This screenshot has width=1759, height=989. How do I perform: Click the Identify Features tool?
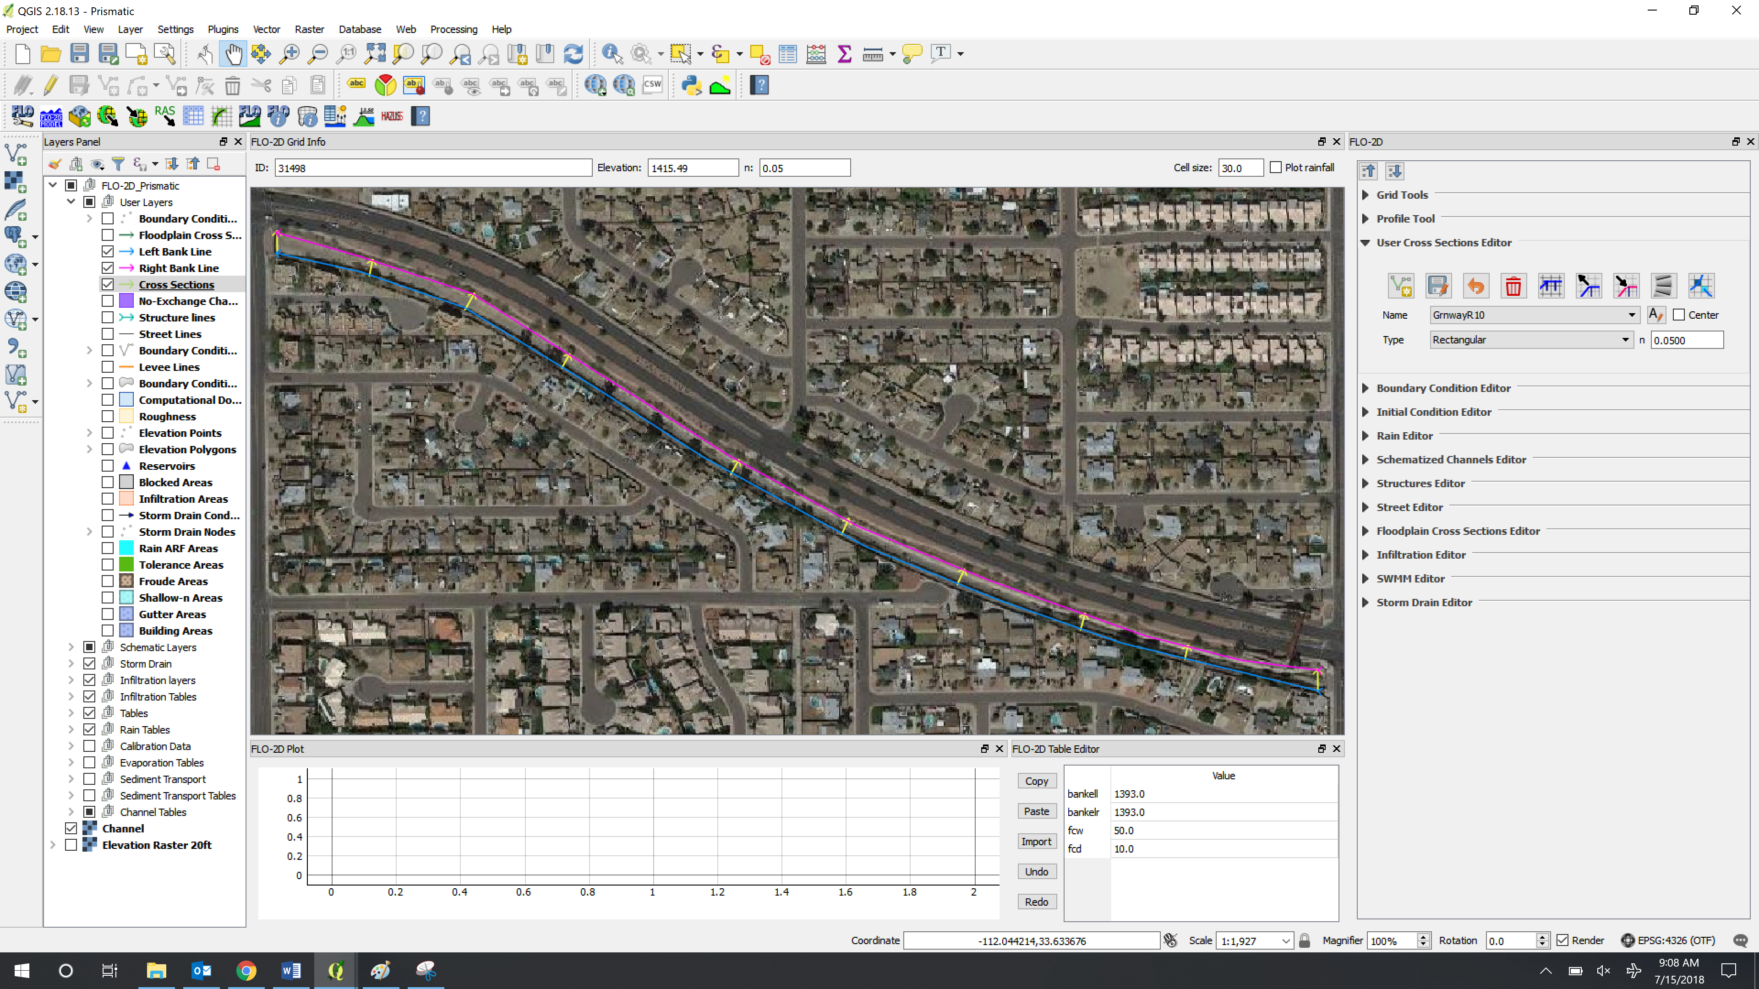click(611, 53)
